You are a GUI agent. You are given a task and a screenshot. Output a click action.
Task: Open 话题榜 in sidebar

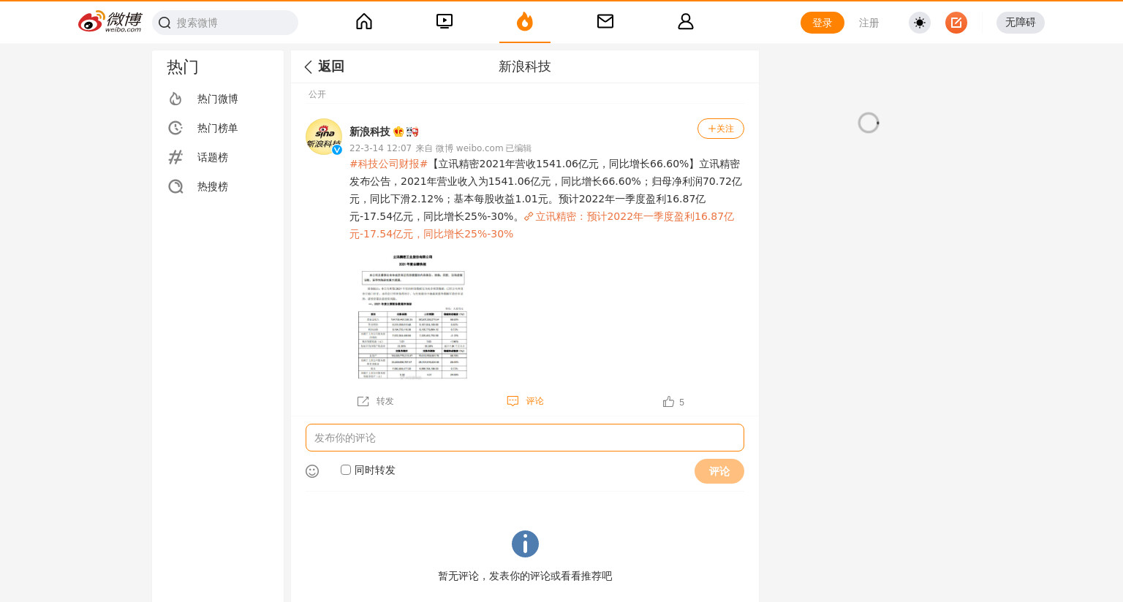click(x=218, y=157)
